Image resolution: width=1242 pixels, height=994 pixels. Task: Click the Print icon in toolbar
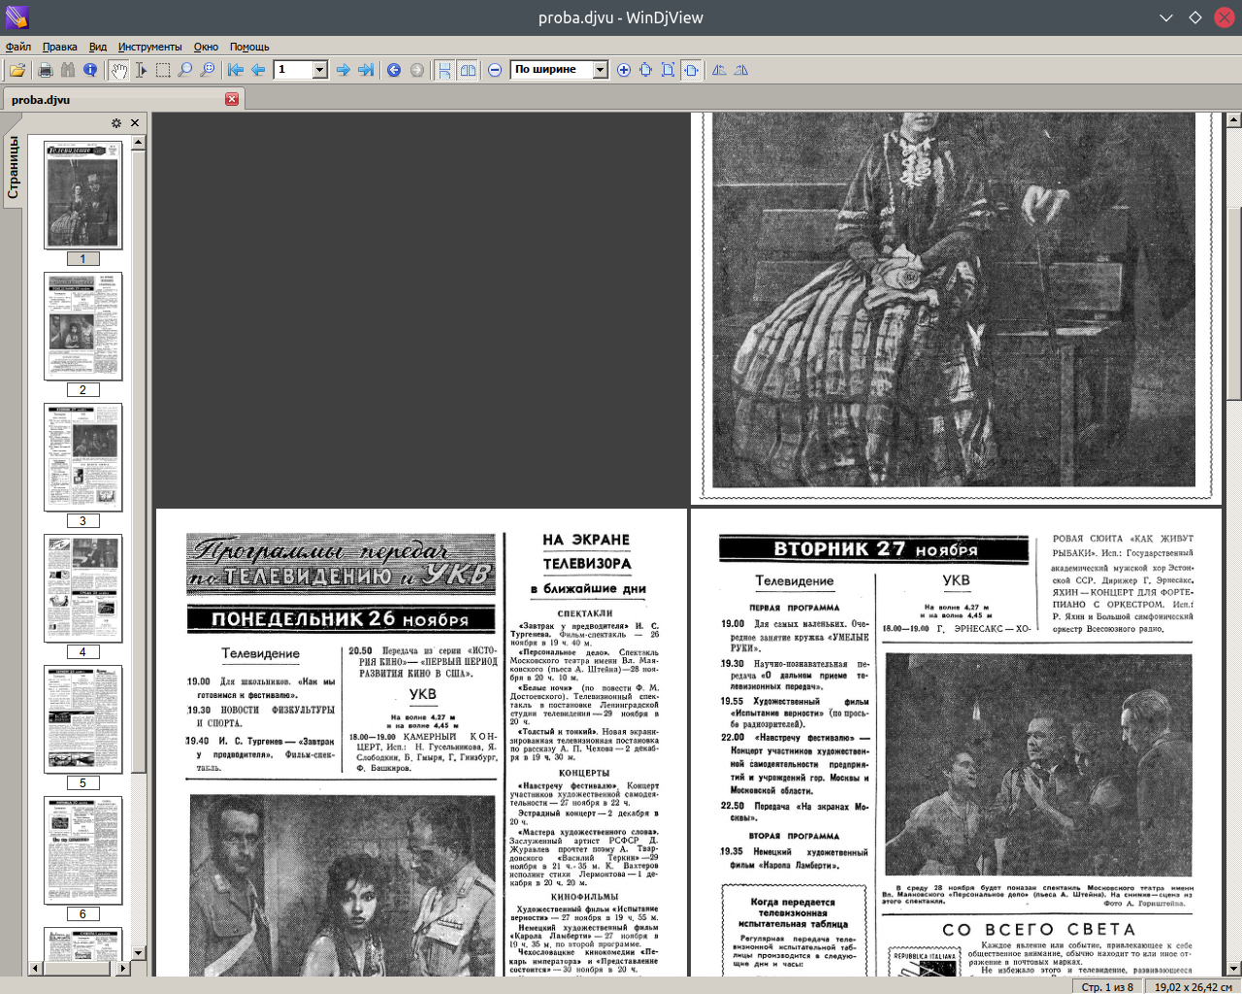pos(45,70)
